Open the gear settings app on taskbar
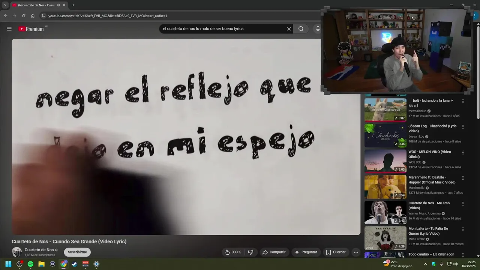The width and height of the screenshot is (480, 270). [96, 264]
